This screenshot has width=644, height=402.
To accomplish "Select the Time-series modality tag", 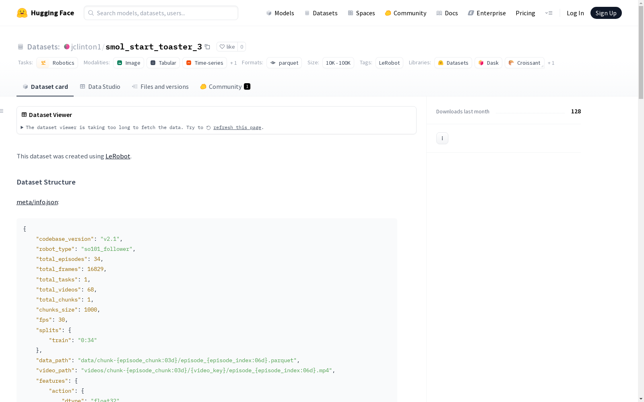I will [204, 63].
